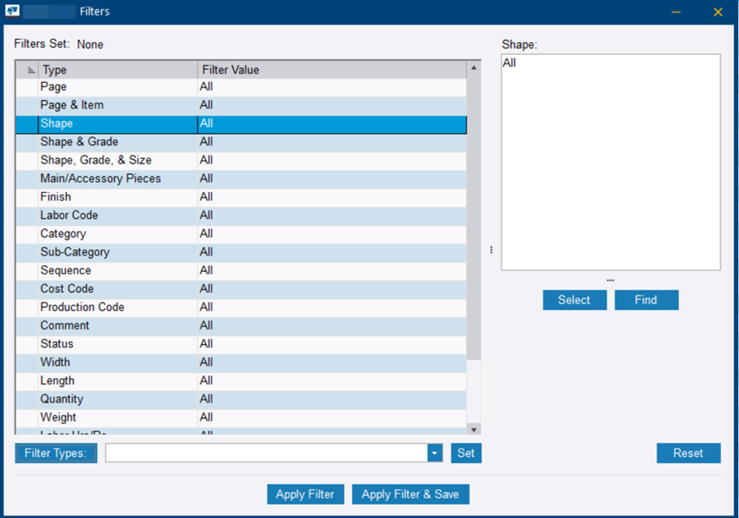Reset all filters with Reset button

click(688, 453)
